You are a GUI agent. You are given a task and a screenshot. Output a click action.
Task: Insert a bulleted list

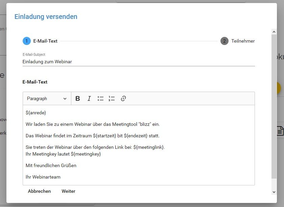100,99
